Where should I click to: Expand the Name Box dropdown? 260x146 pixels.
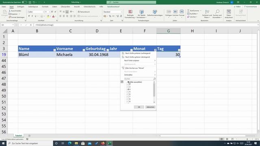(x=13, y=25)
